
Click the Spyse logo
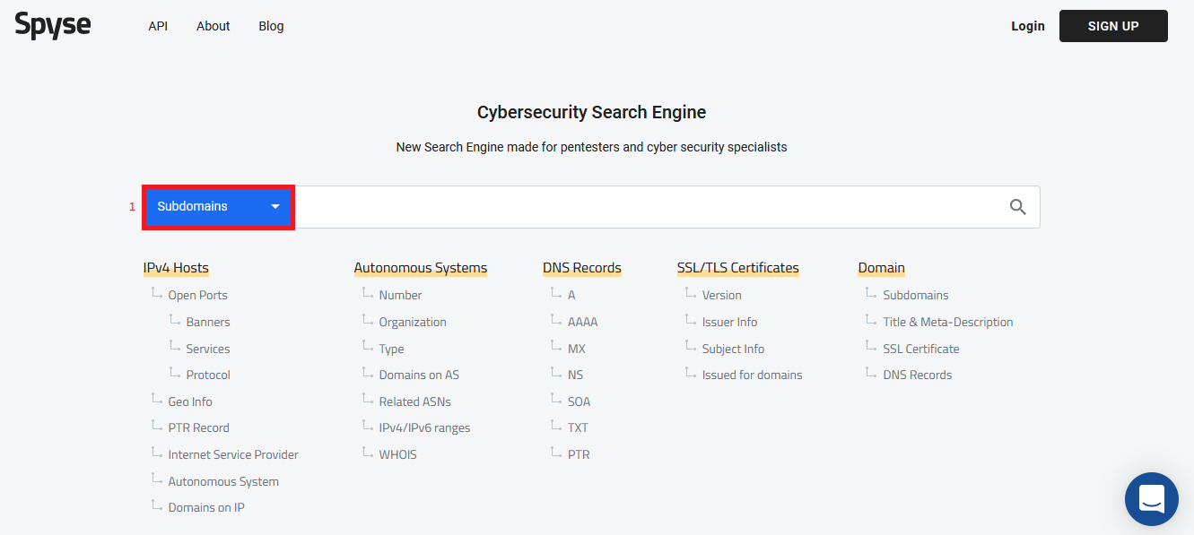point(53,26)
